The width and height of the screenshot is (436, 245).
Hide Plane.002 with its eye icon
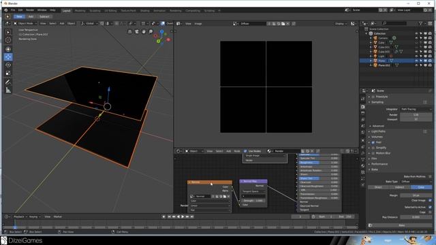416,65
